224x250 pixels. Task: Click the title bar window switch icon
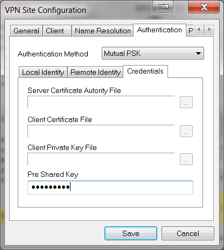click(x=163, y=7)
